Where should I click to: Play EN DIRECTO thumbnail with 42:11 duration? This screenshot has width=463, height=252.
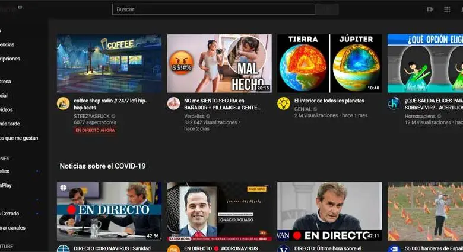point(329,211)
